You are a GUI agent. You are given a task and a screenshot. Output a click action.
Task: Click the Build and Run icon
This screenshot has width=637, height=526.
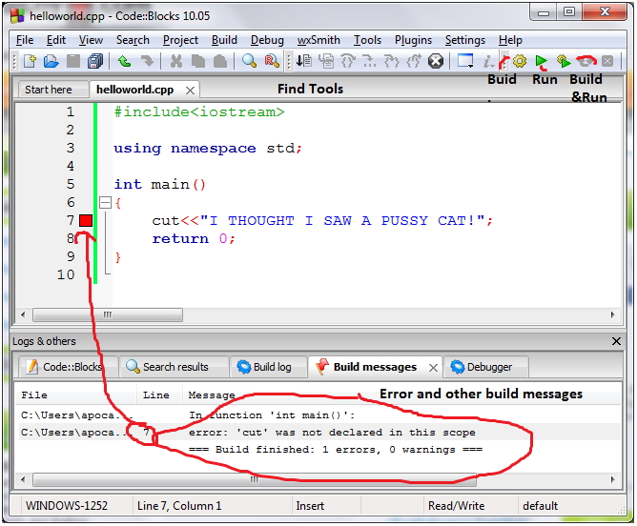click(x=564, y=61)
